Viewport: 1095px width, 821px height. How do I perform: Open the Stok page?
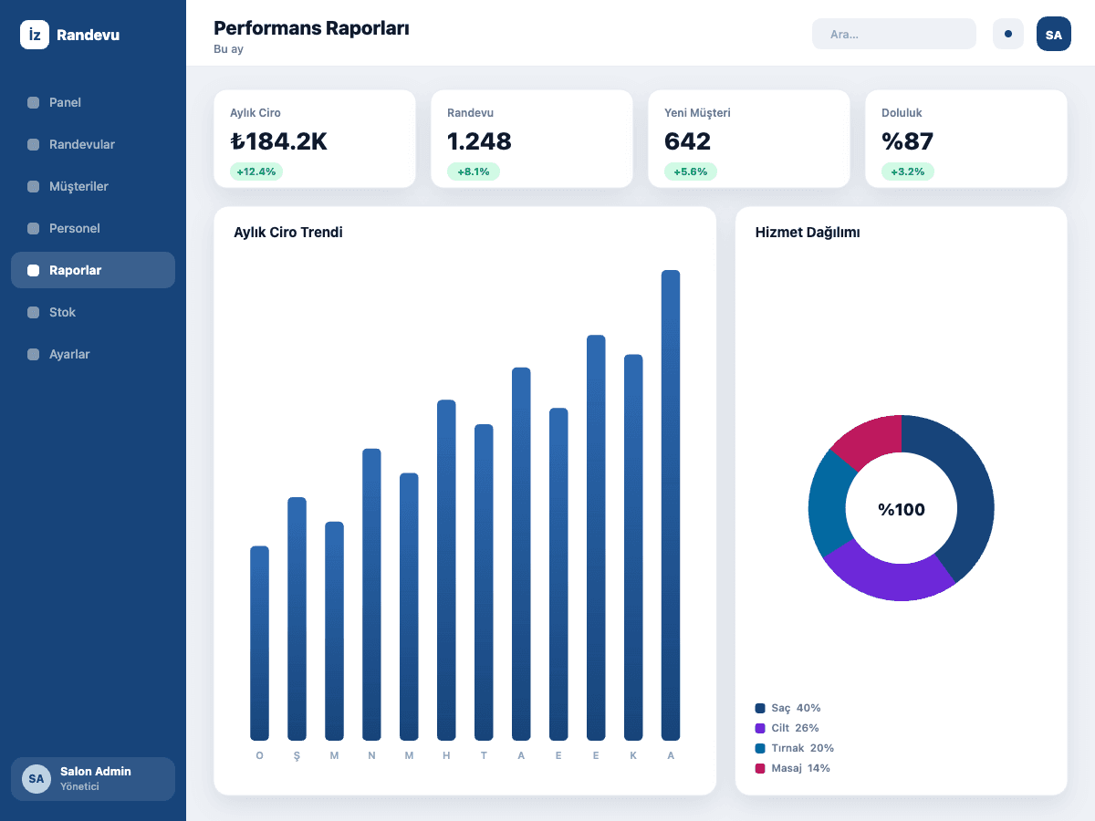point(93,312)
